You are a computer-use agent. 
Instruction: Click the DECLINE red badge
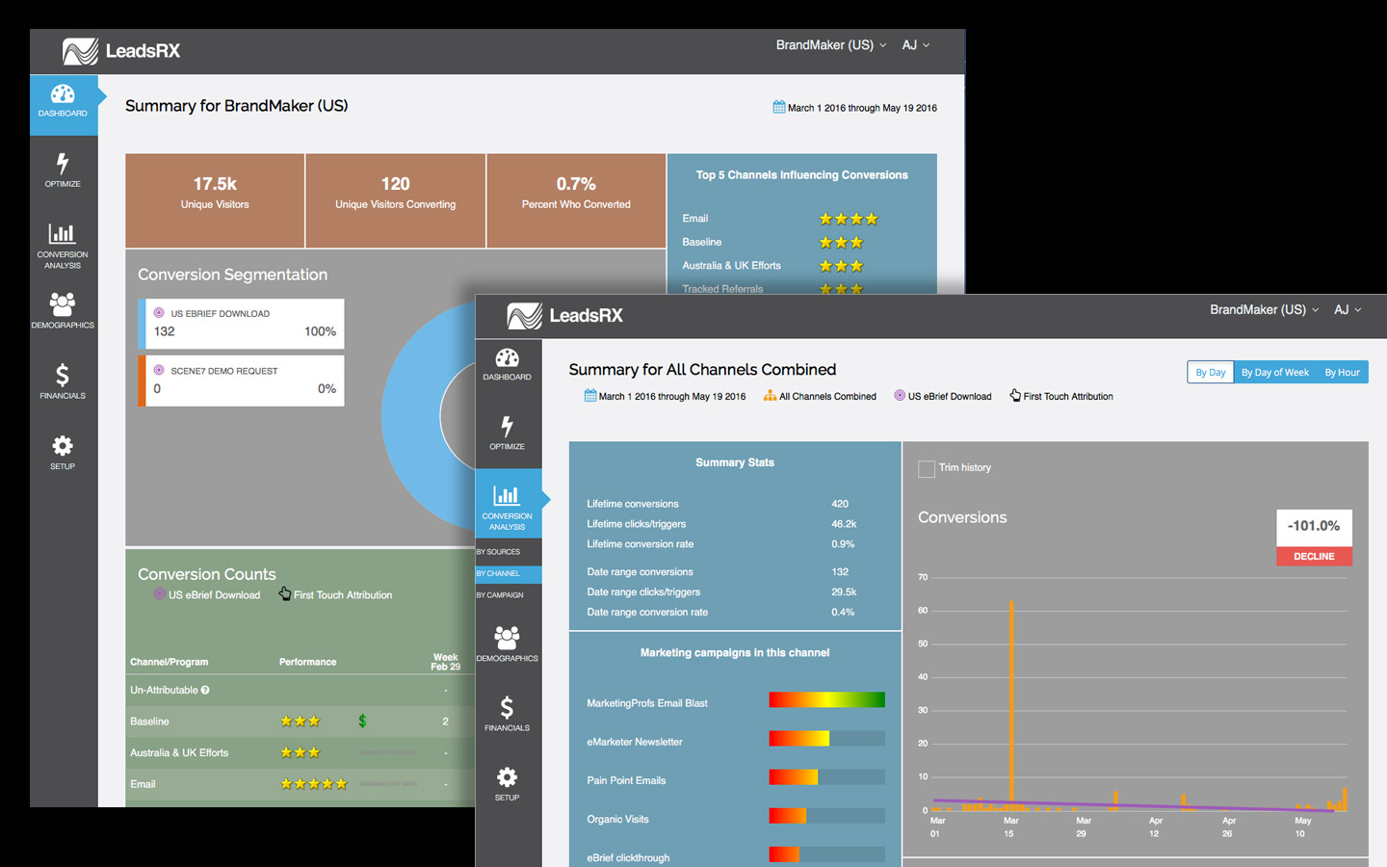coord(1314,557)
